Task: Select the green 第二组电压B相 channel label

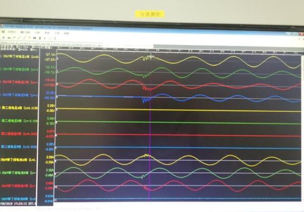Action: coord(19,121)
